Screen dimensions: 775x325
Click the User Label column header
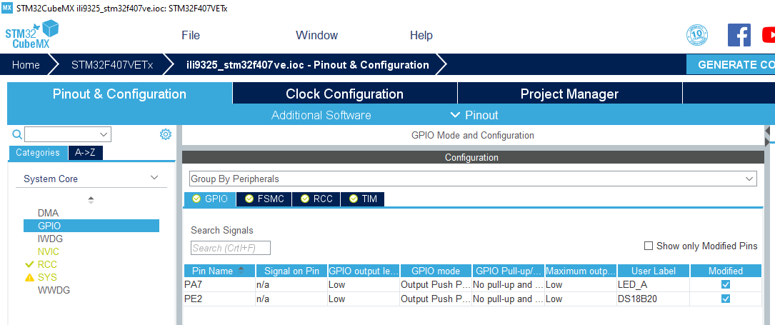[654, 271]
